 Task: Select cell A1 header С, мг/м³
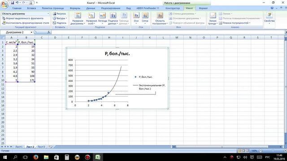point(11,42)
